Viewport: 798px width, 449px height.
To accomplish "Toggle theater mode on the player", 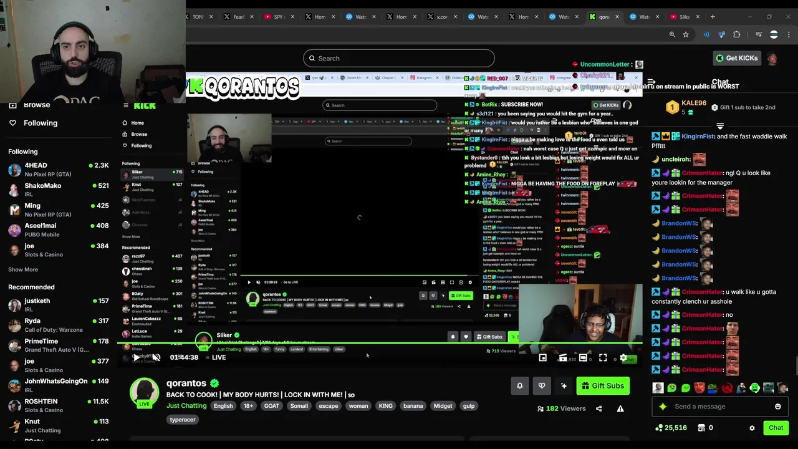I will pyautogui.click(x=583, y=358).
